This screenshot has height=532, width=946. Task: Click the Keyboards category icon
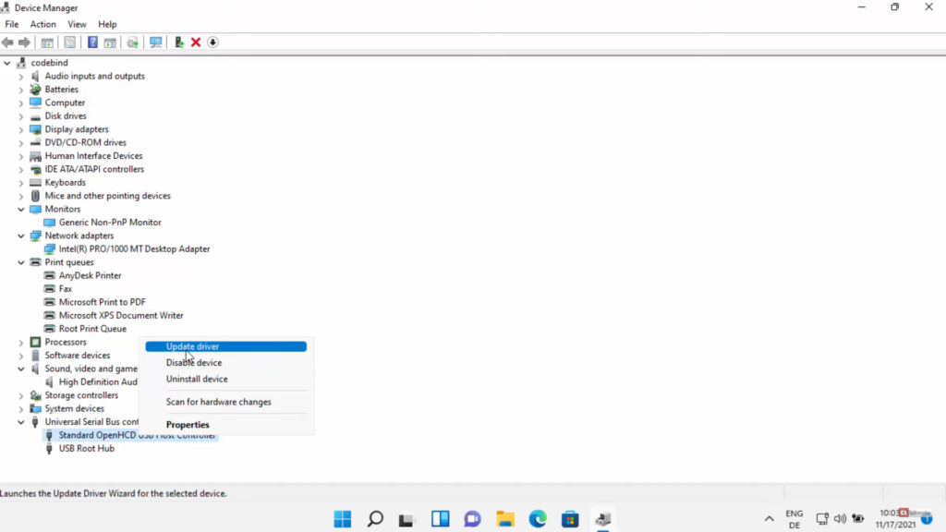pyautogui.click(x=36, y=182)
